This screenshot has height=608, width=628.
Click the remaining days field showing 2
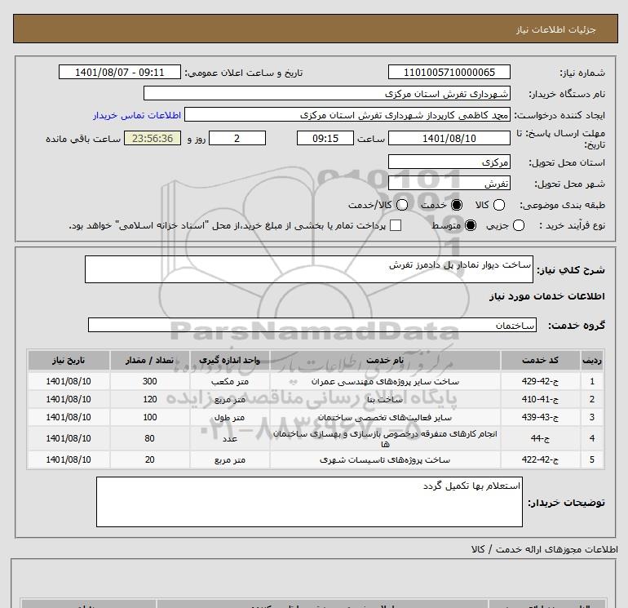point(237,138)
